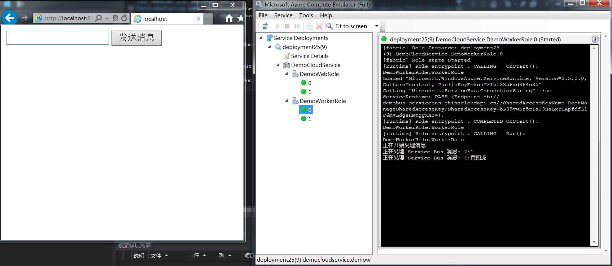Collapse the DemoWorkerRole node
This screenshot has width=612, height=266.
287,101
